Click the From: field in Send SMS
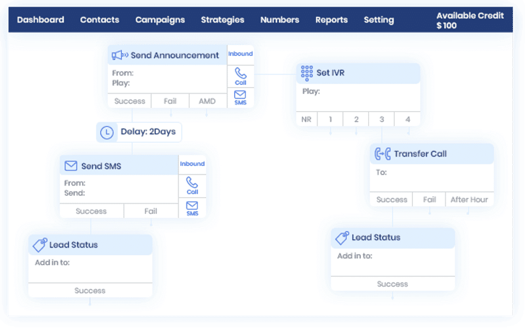The width and height of the screenshot is (525, 335). (75, 183)
